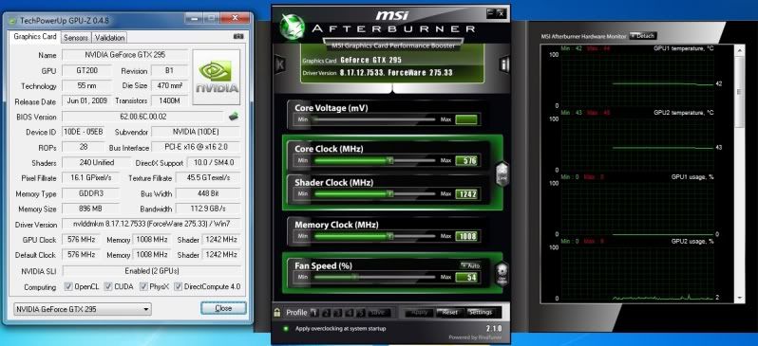The width and height of the screenshot is (758, 346).
Task: Click the Reset button in Afterburner
Action: pyautogui.click(x=449, y=312)
